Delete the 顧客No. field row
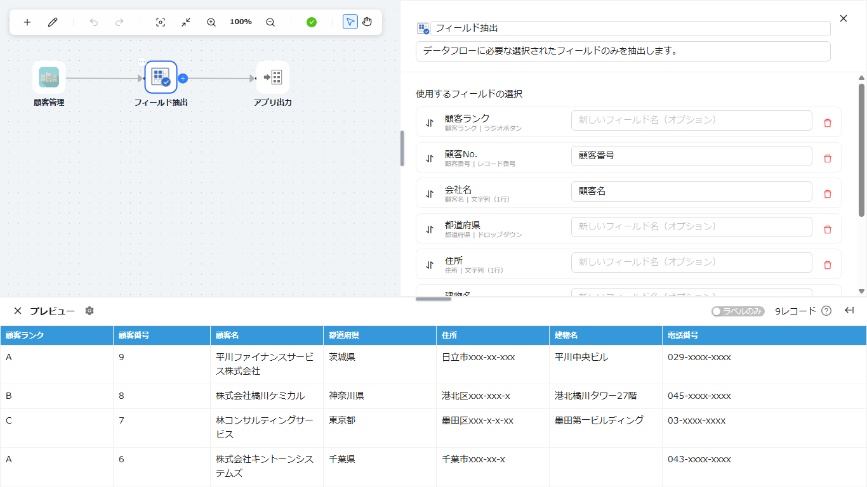This screenshot has height=487, width=867. (x=828, y=159)
